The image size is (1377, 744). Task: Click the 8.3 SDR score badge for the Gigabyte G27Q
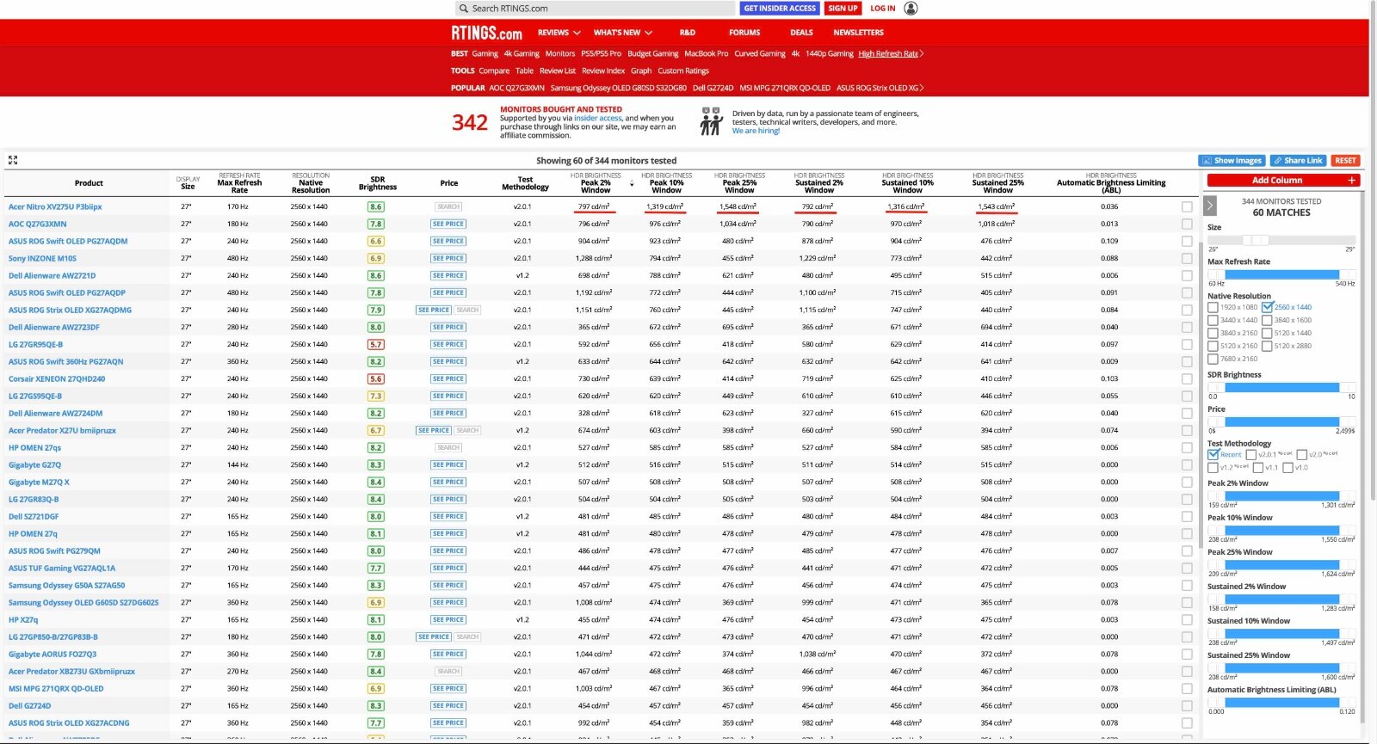(x=376, y=464)
